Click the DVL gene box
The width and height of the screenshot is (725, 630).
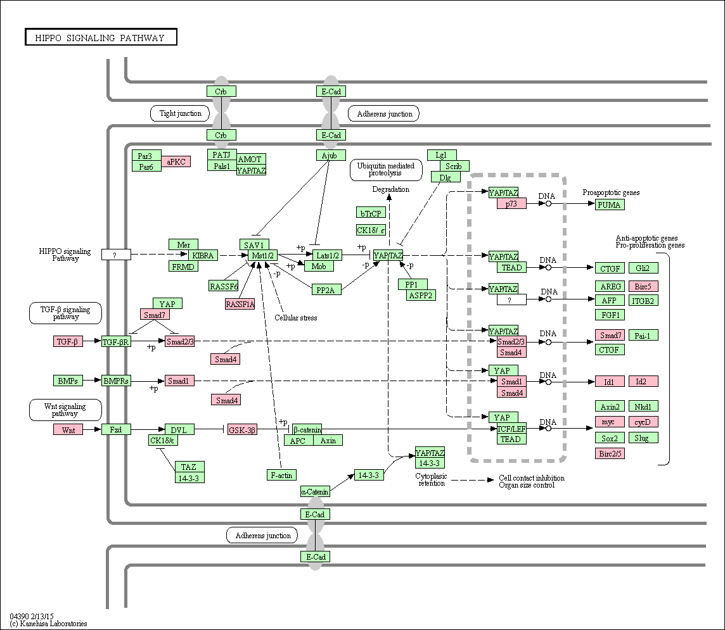tap(179, 429)
